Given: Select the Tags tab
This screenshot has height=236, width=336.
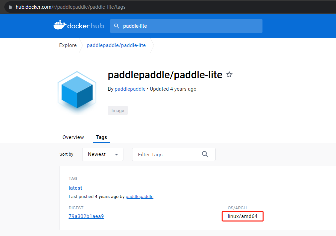Looking at the screenshot, I should click(101, 137).
